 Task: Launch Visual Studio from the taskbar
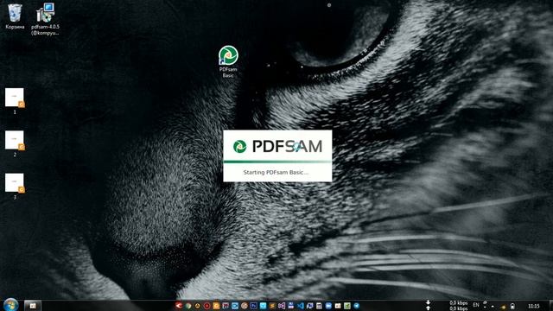point(282,306)
